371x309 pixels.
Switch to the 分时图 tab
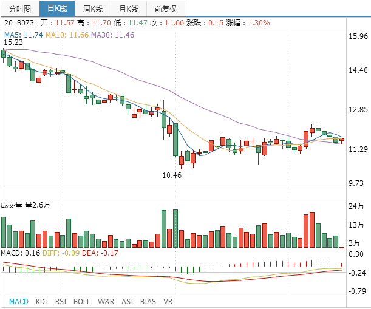(x=20, y=8)
